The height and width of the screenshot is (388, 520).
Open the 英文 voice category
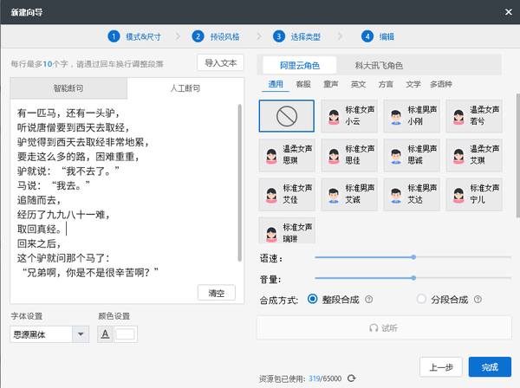[358, 85]
